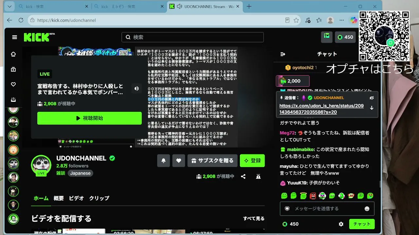Reload the page with the refresh button
Image resolution: width=419 pixels, height=235 pixels.
(21, 20)
